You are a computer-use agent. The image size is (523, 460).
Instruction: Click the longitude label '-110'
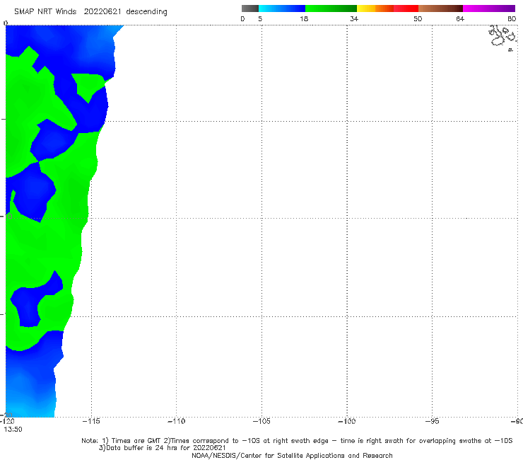176,421
